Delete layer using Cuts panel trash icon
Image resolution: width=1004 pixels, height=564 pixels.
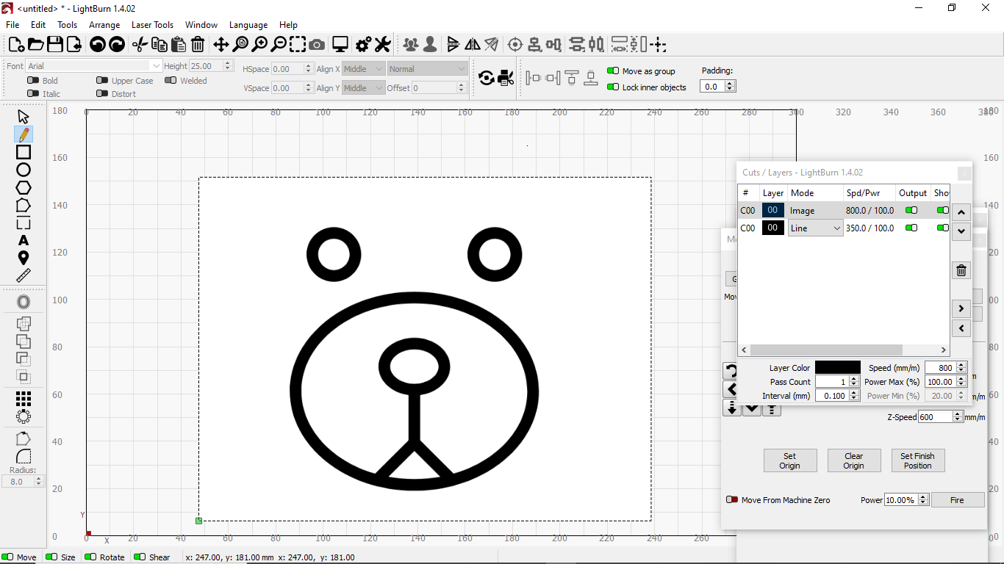[961, 271]
